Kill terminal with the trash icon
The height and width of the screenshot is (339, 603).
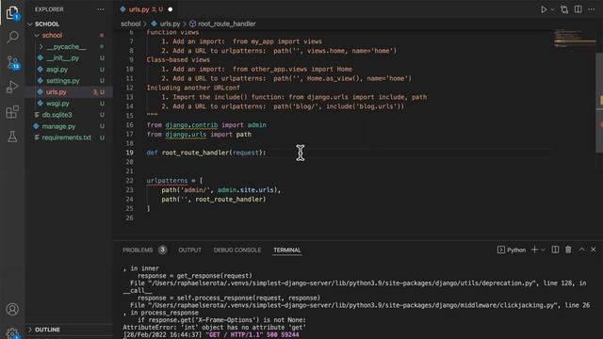tap(568, 250)
